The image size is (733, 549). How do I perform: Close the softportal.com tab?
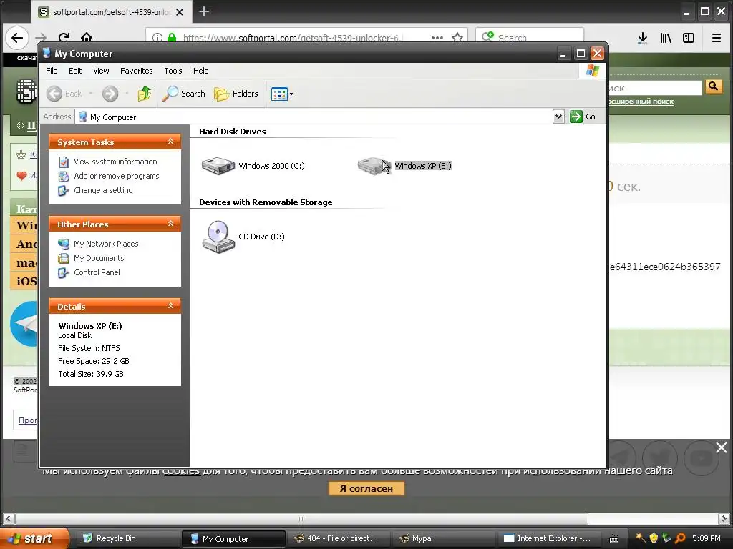tap(180, 12)
